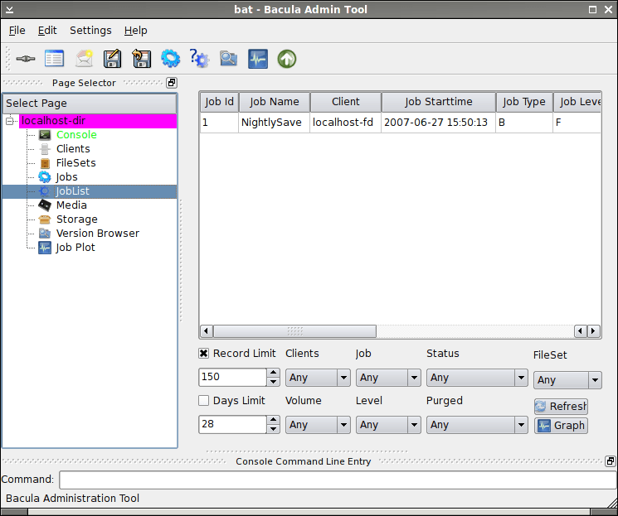Click the restore floppy with arrow icon

pos(142,59)
